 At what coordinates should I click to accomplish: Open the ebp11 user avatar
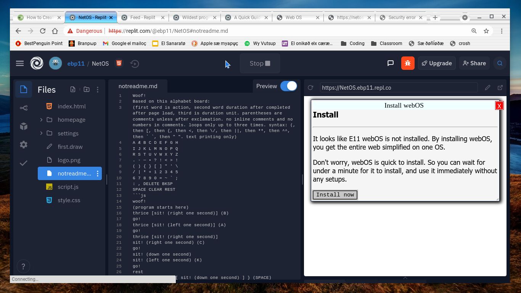(55, 63)
